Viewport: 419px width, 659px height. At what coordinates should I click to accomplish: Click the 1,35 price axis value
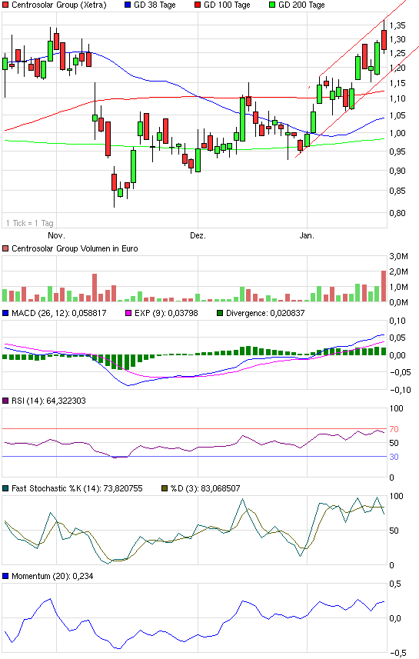click(x=397, y=25)
